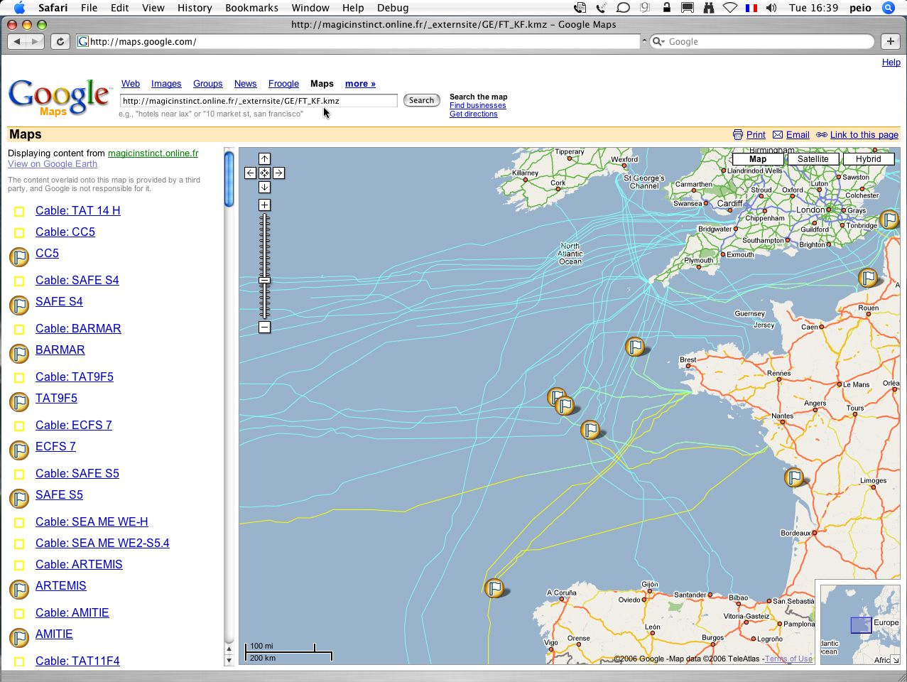The width and height of the screenshot is (907, 682).
Task: Select the Map view mode
Action: pyautogui.click(x=758, y=159)
